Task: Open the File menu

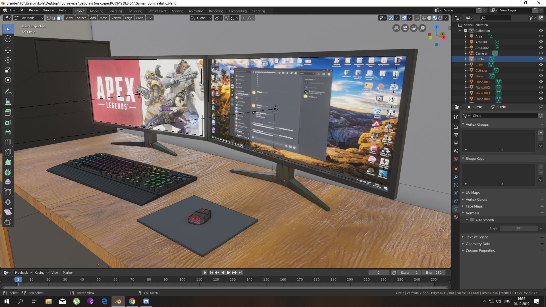Action: pyautogui.click(x=13, y=10)
